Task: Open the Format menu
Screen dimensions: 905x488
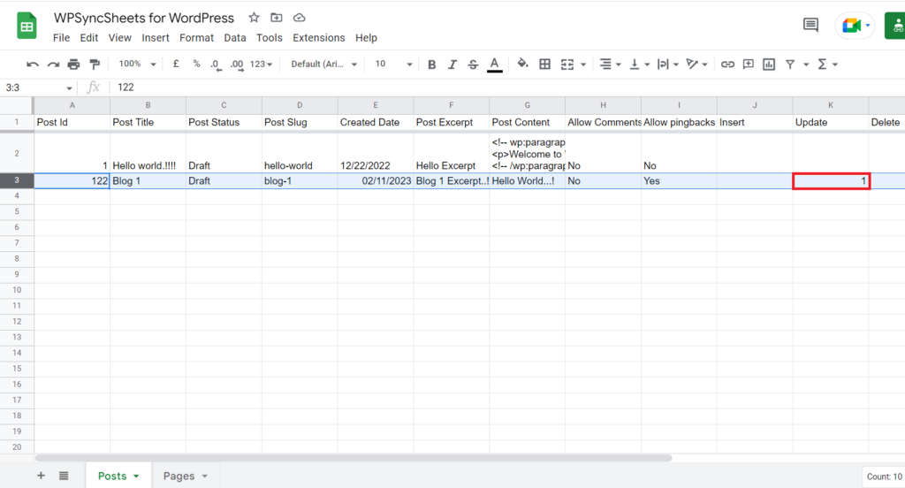Action: click(196, 37)
